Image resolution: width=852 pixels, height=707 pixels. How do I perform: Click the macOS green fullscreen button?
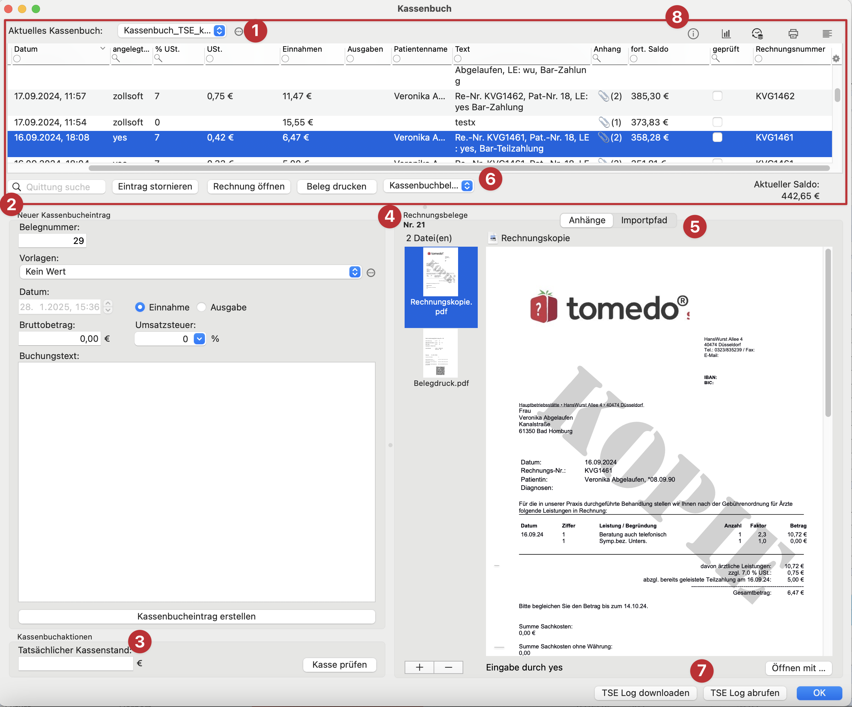36,9
